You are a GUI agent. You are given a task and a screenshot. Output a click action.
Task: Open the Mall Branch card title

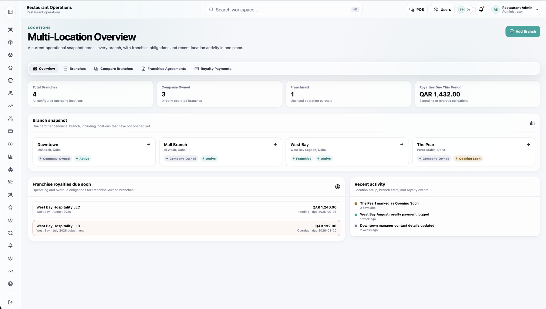[x=175, y=145]
